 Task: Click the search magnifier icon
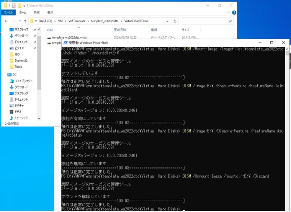click(x=230, y=21)
